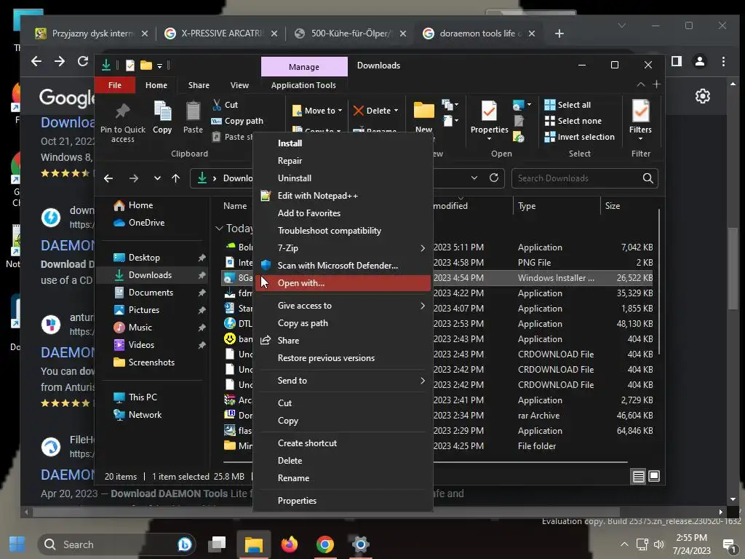This screenshot has width=745, height=559.
Task: Collapse the Today group
Action: (x=219, y=229)
